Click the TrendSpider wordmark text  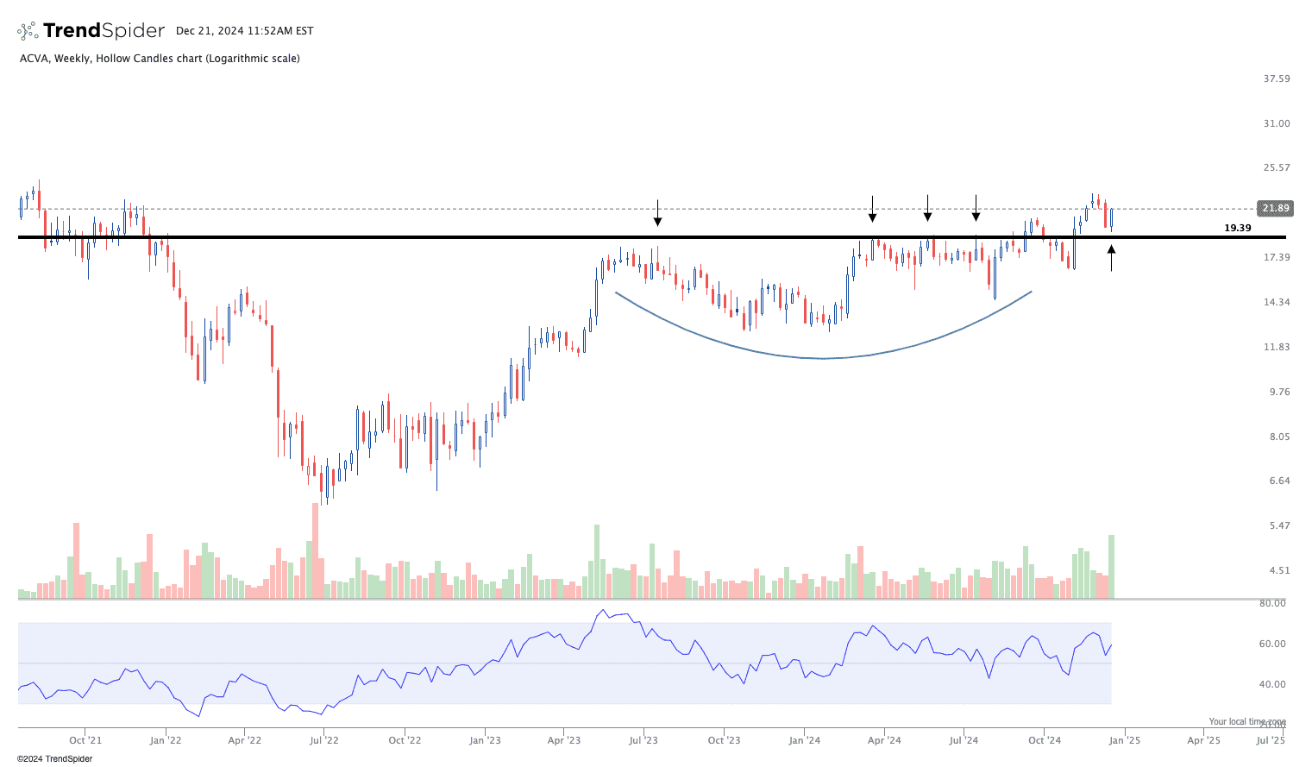[x=104, y=31]
